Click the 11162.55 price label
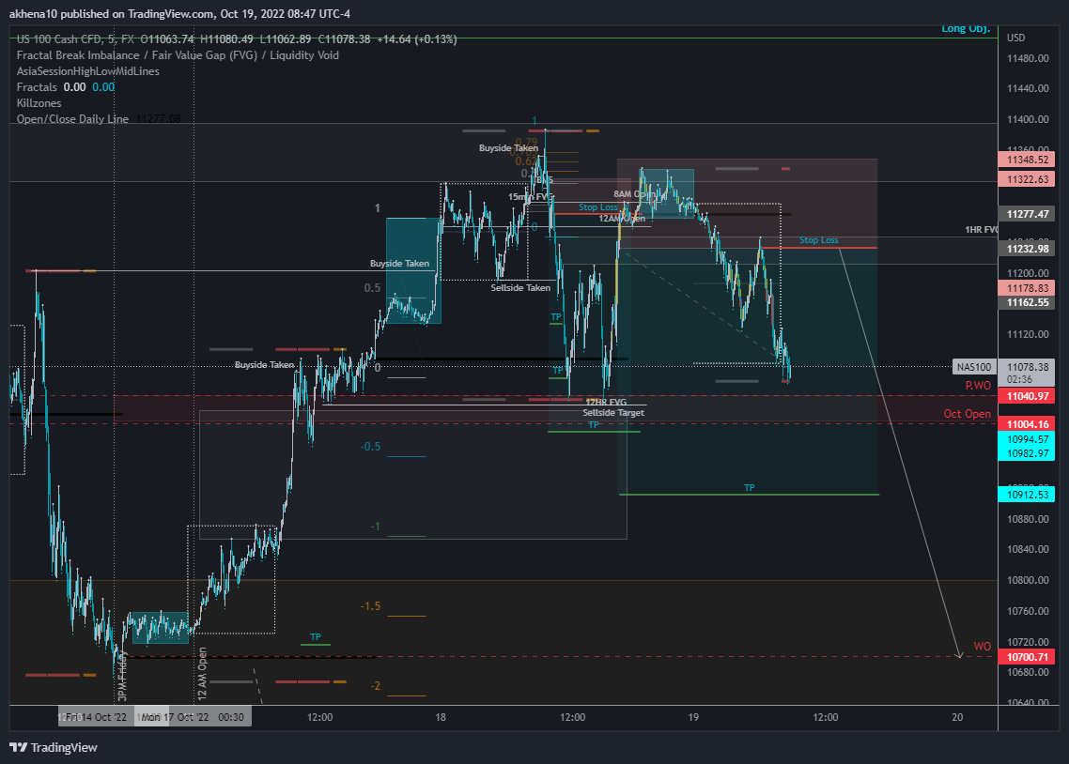The width and height of the screenshot is (1069, 764). tap(1027, 302)
